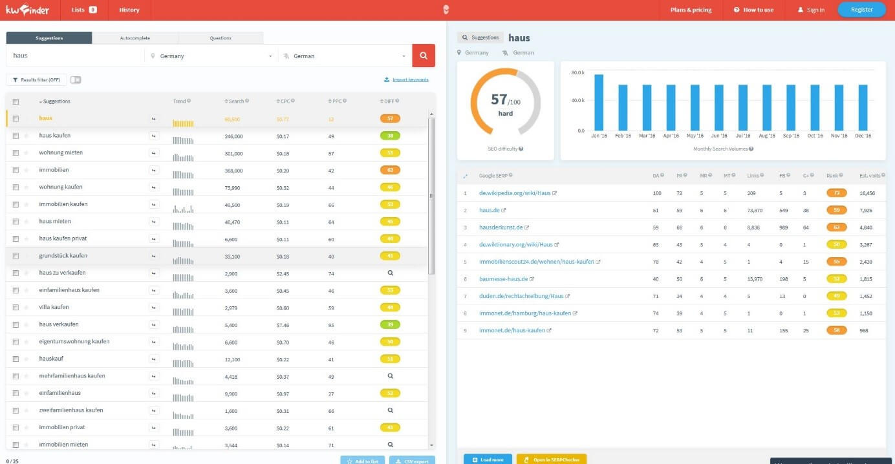895x464 pixels.
Task: Click arrow icon in immobilien row
Action: click(x=154, y=170)
